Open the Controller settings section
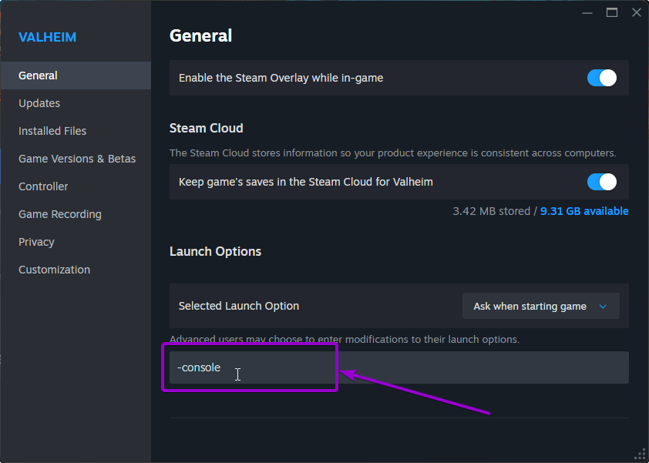This screenshot has width=649, height=463. [76, 186]
